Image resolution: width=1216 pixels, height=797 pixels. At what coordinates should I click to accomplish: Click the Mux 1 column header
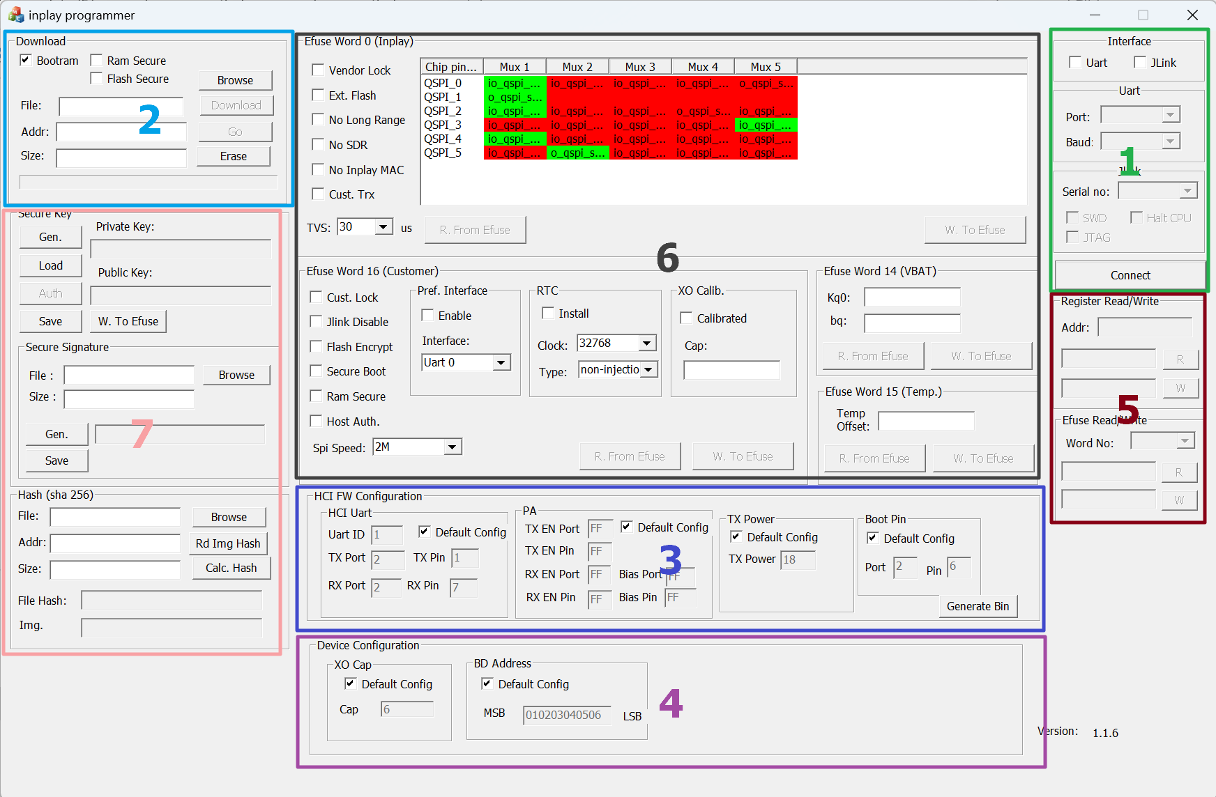tap(515, 67)
